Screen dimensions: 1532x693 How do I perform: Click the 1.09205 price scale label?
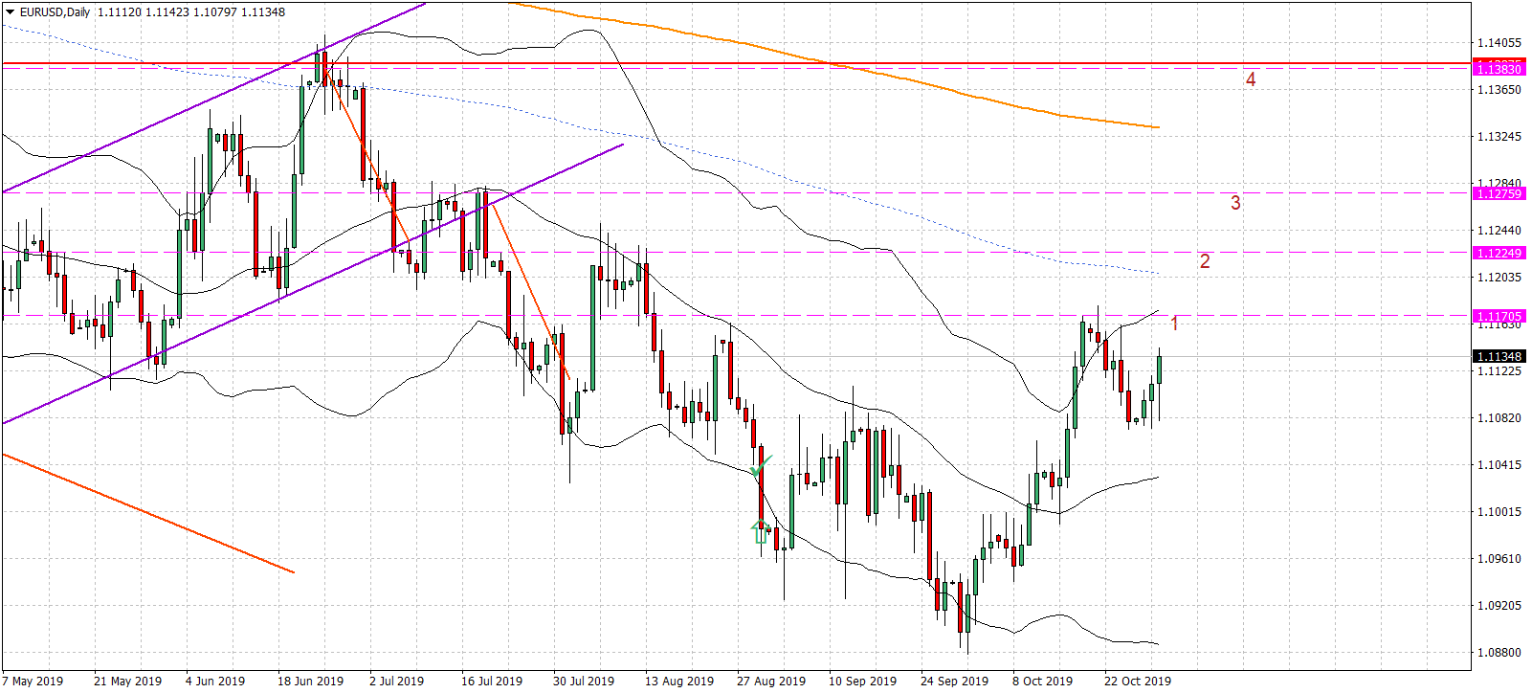click(1499, 606)
